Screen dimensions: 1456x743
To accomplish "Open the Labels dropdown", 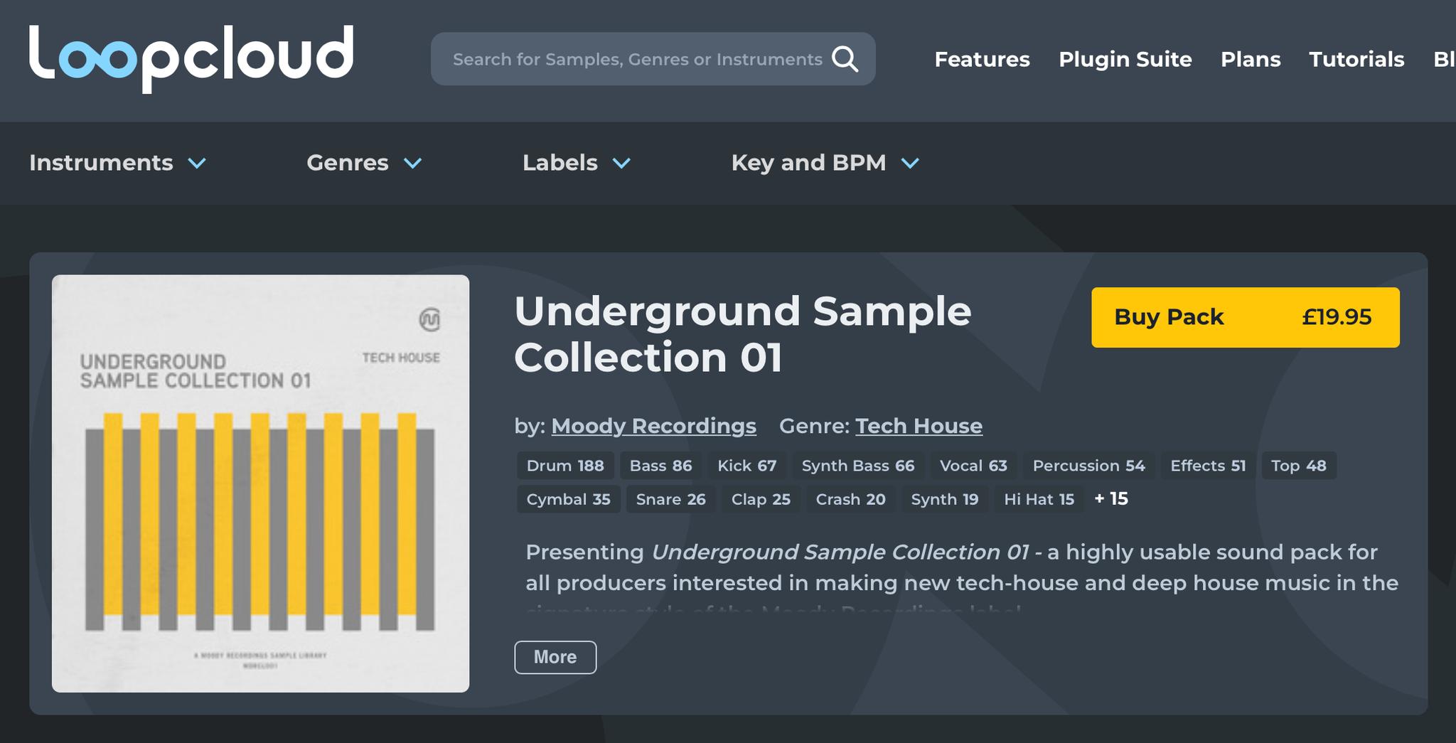I will click(577, 163).
